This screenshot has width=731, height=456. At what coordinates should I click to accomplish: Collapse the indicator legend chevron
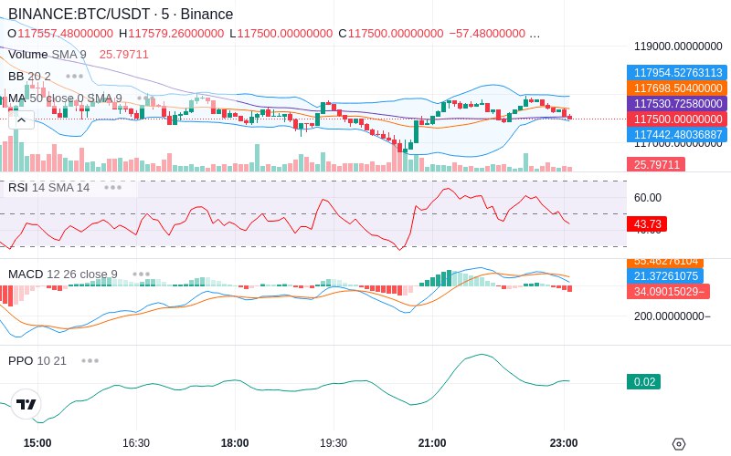point(21,120)
